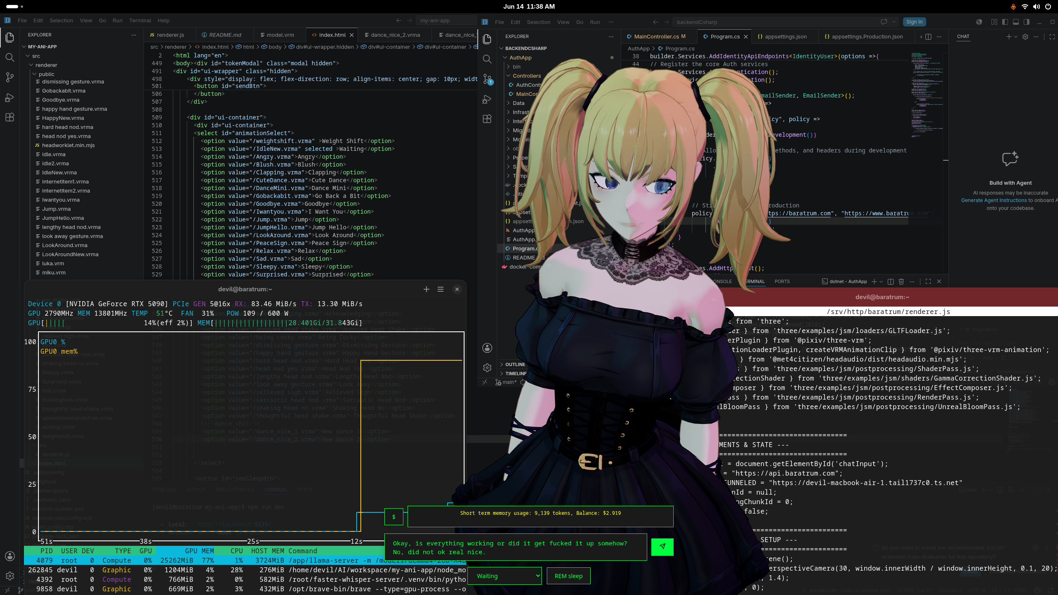Open Selection menu in backendCsharp window
The image size is (1058, 595).
[539, 22]
